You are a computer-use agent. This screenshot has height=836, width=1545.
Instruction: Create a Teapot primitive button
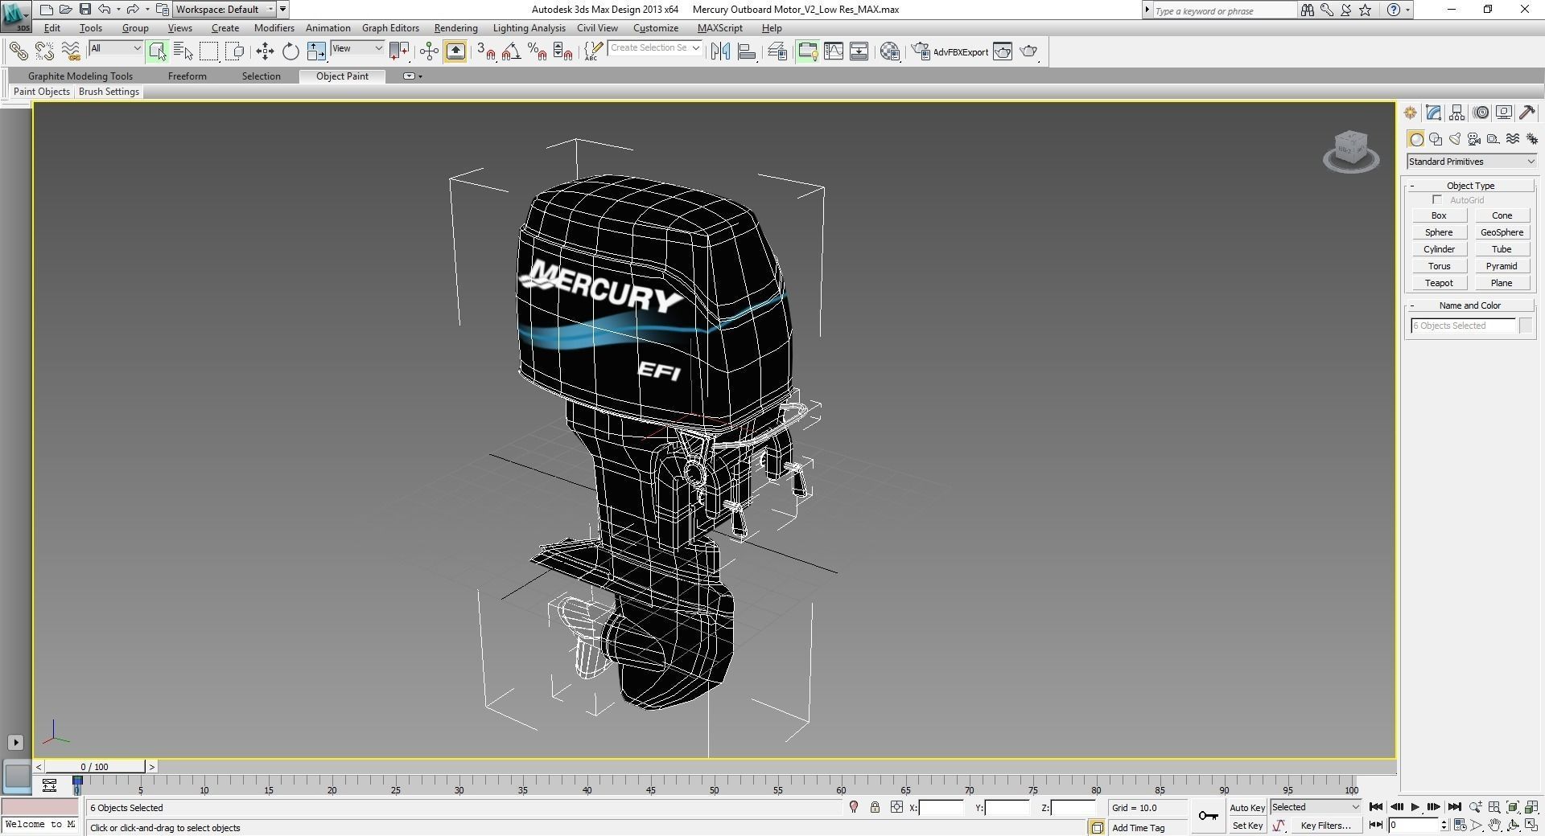tap(1439, 283)
